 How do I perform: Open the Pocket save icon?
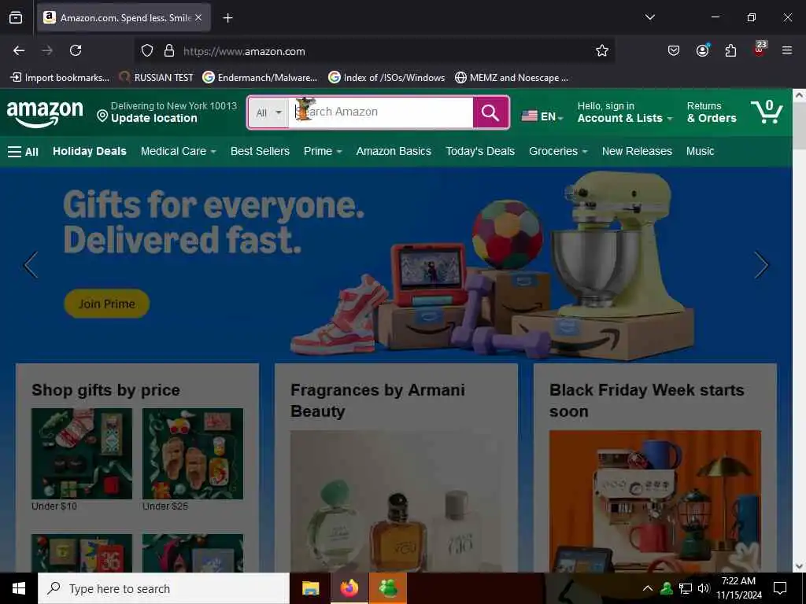(x=674, y=50)
